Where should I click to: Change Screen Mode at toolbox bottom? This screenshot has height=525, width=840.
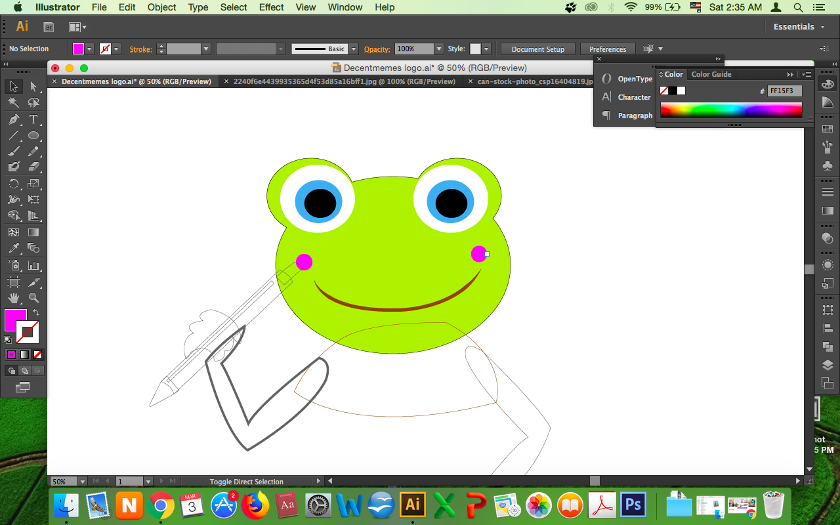coord(23,388)
